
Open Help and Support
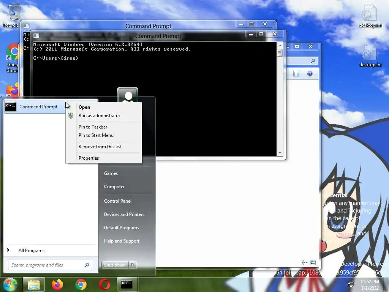122,241
